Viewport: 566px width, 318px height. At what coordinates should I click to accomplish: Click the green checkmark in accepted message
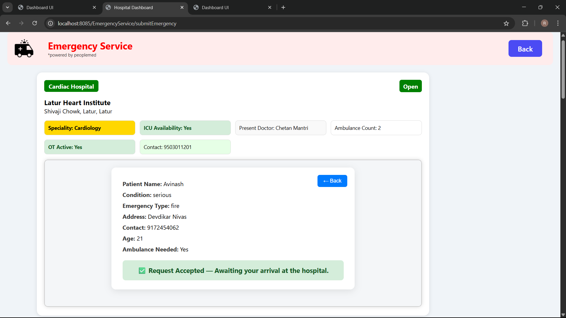(142, 271)
